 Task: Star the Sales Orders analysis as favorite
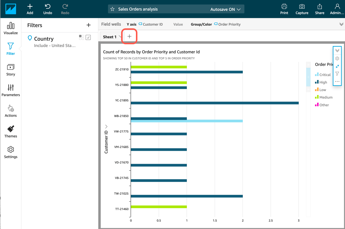113,9
